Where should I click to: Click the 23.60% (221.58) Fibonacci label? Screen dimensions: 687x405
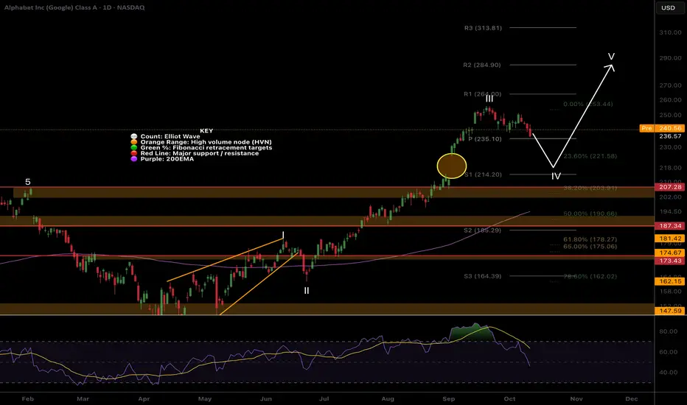590,156
